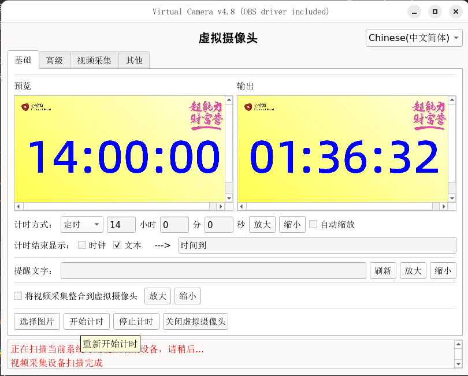Click the preview pane scroll-left arrow
Image resolution: width=468 pixels, height=376 pixels.
pos(18,206)
